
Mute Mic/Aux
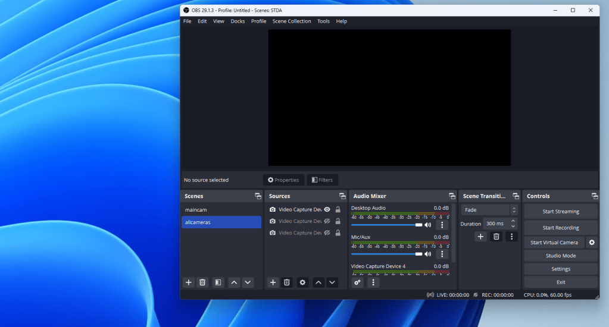coord(427,254)
